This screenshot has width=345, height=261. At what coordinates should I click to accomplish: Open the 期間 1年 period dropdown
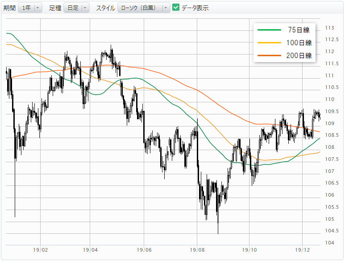click(x=30, y=8)
